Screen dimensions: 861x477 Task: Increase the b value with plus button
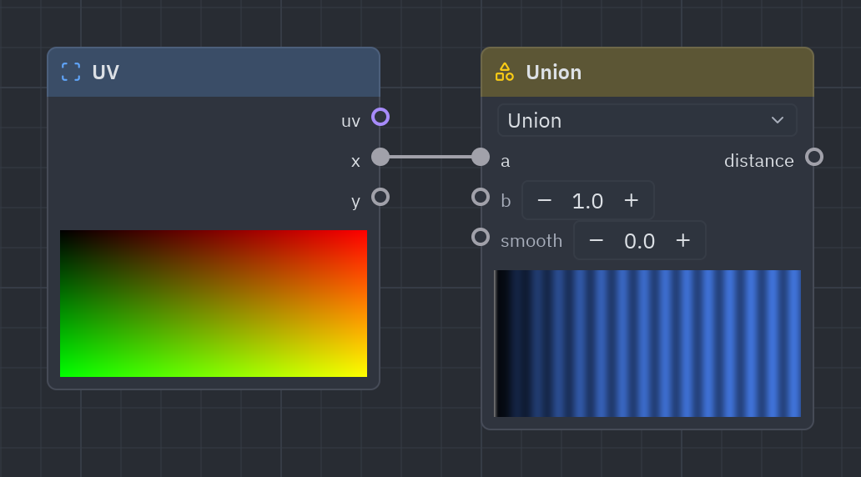click(x=632, y=200)
